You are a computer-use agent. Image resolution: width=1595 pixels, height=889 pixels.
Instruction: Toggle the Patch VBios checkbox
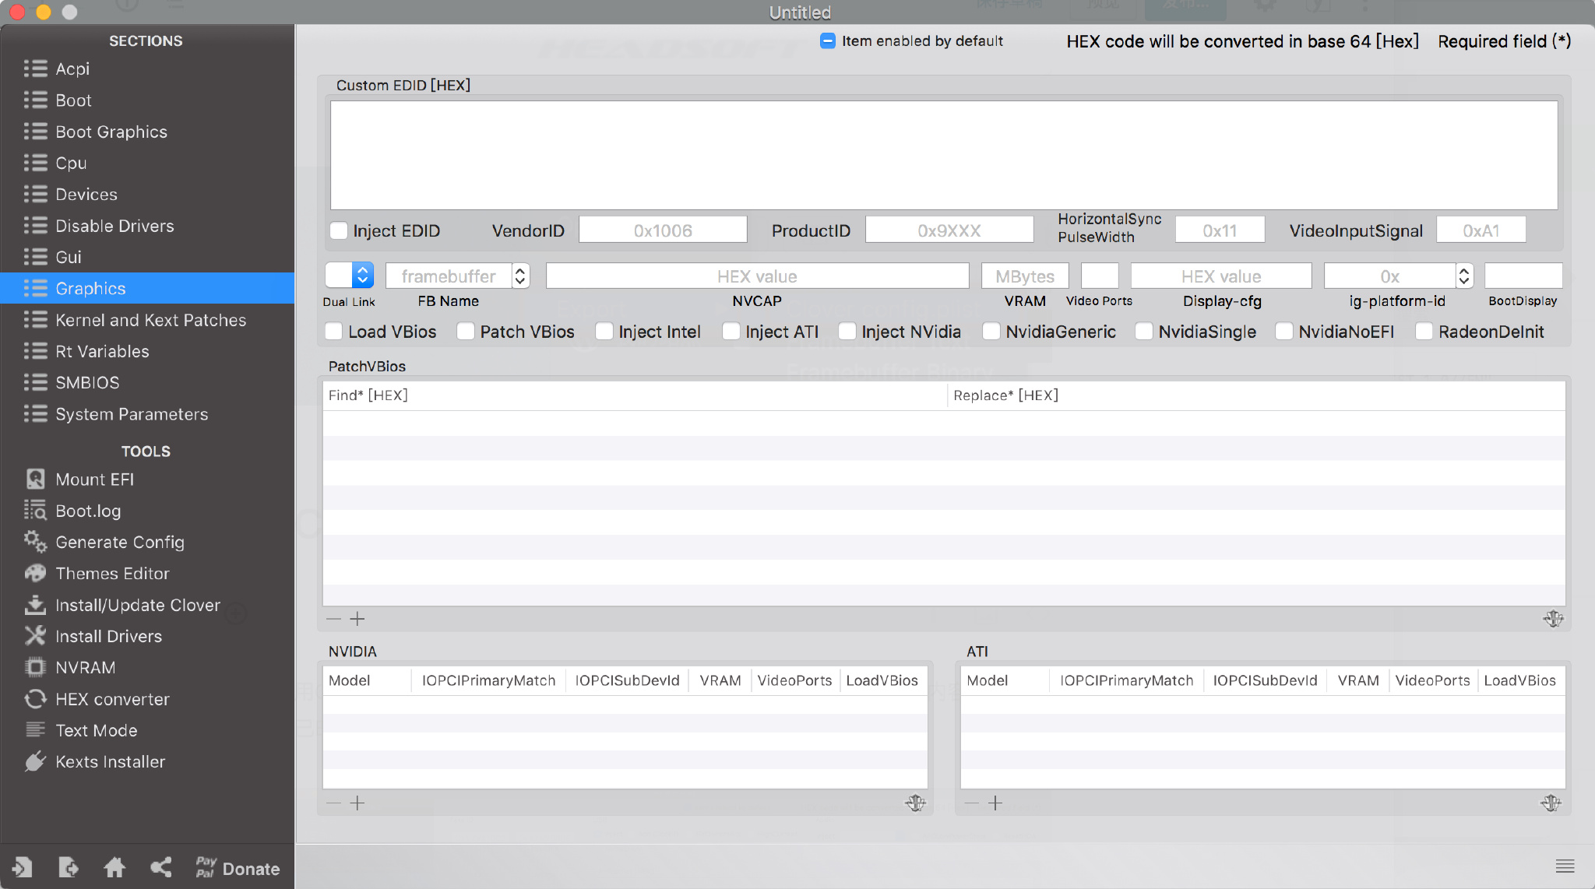[466, 332]
